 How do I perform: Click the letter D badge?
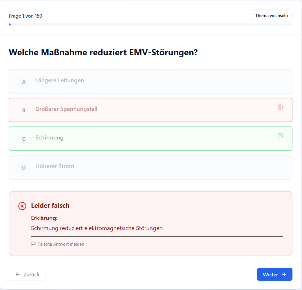24,168
